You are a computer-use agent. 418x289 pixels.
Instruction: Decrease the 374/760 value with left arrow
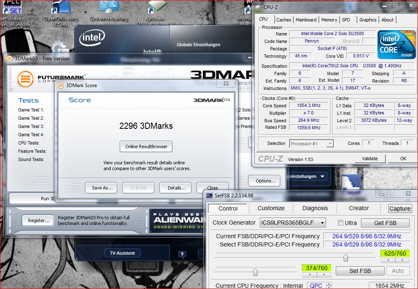tap(309, 275)
